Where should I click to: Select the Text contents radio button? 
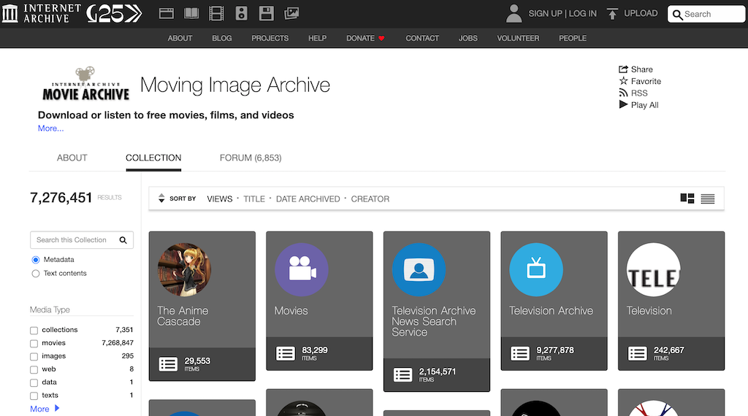click(x=35, y=274)
